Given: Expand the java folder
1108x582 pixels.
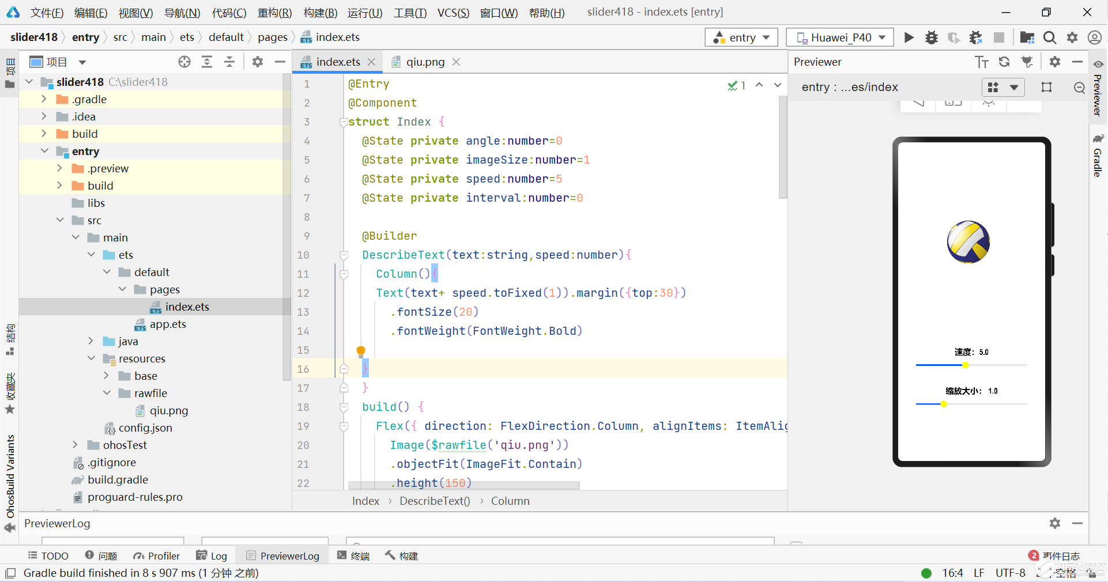Looking at the screenshot, I should pos(91,341).
